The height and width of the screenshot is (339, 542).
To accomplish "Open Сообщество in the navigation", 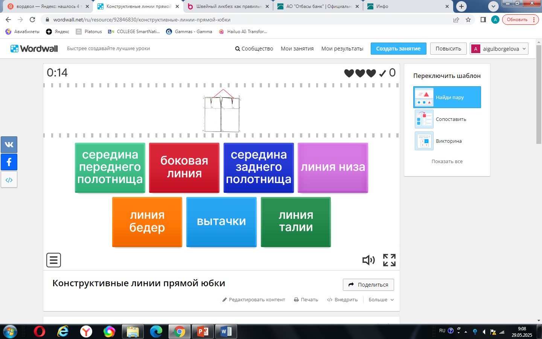I will point(254,49).
